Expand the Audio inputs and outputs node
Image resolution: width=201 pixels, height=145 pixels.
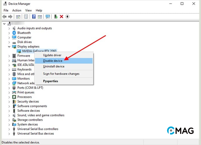[x=9, y=28]
